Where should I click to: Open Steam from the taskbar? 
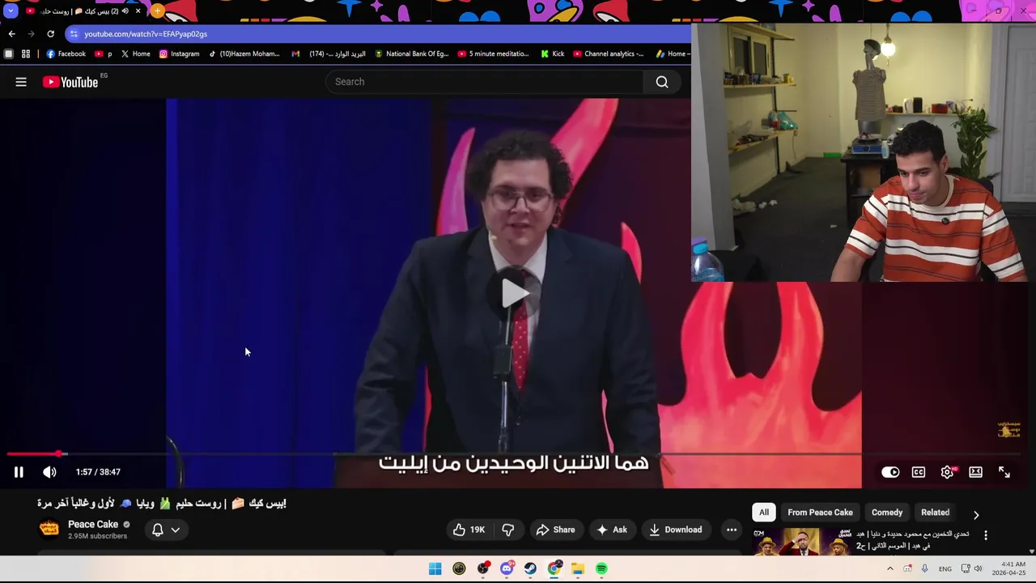pyautogui.click(x=530, y=568)
